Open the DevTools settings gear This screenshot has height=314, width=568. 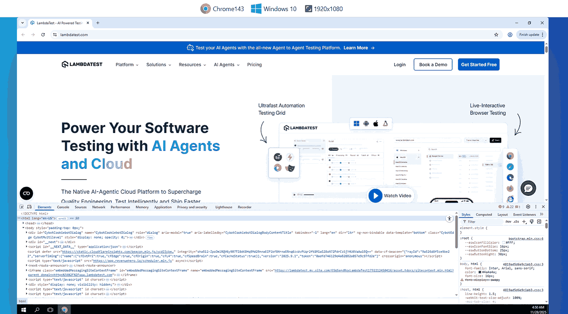pyautogui.click(x=528, y=207)
